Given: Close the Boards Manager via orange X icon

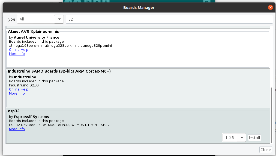Looking at the screenshot, I should click(x=270, y=7).
